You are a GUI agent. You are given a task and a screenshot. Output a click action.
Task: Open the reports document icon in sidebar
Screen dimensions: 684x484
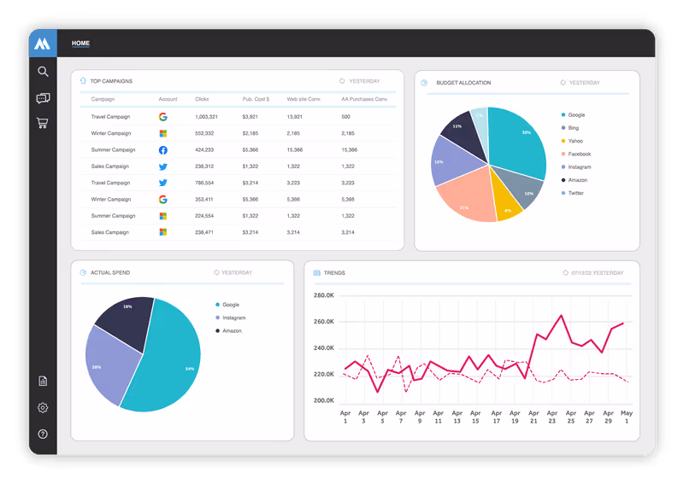pos(43,381)
